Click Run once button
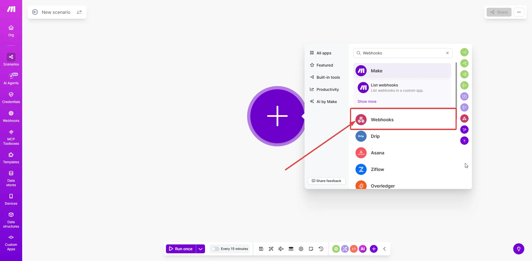The image size is (532, 261). (181, 249)
